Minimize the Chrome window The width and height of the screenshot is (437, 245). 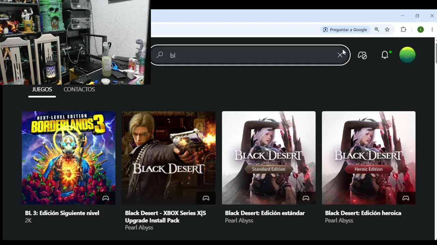403,16
